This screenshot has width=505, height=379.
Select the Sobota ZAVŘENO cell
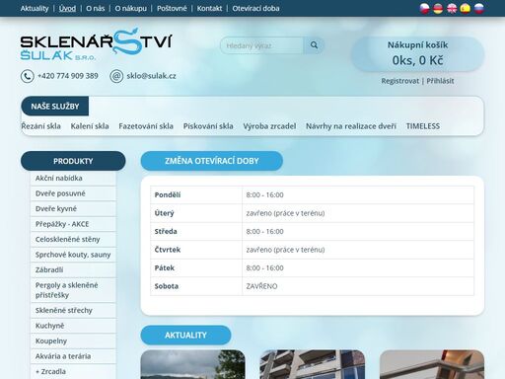[x=358, y=286]
